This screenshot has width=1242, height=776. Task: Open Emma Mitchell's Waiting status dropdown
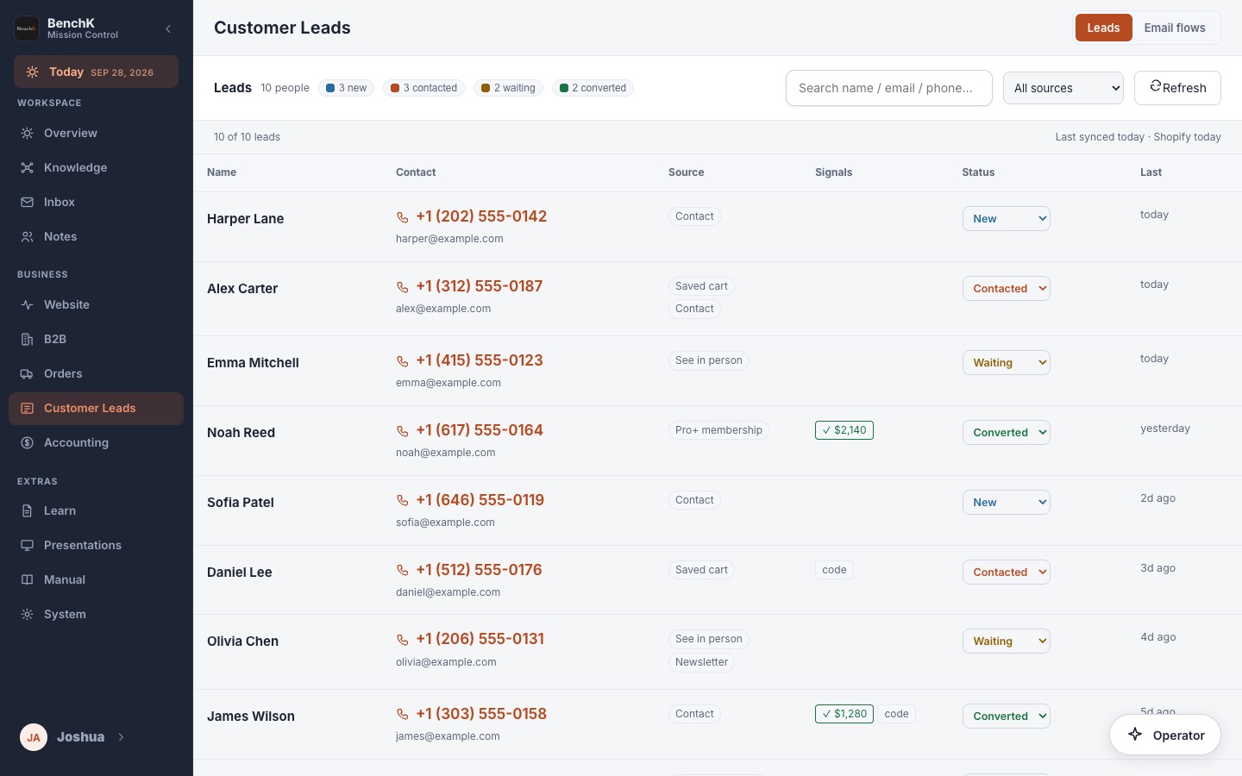pyautogui.click(x=1007, y=363)
